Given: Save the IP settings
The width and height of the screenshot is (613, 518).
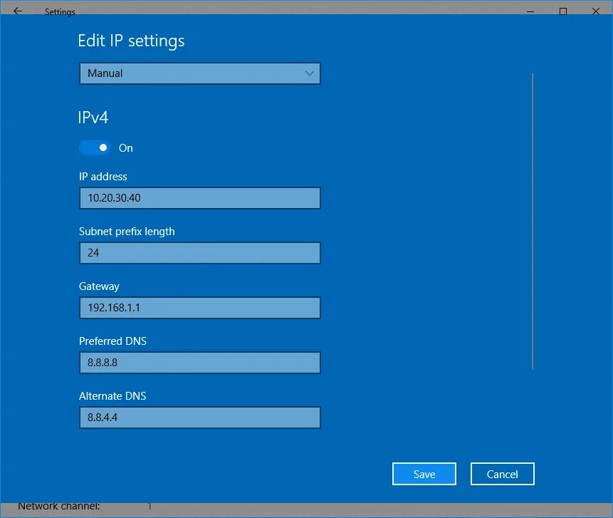Looking at the screenshot, I should coord(424,475).
